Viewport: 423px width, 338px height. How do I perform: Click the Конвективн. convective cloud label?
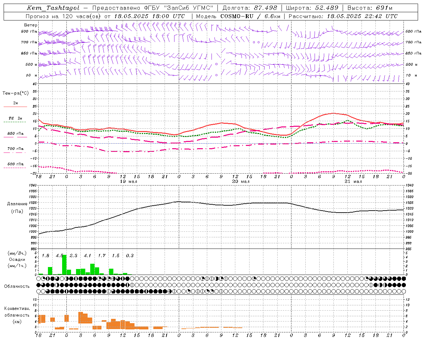pos(17,309)
